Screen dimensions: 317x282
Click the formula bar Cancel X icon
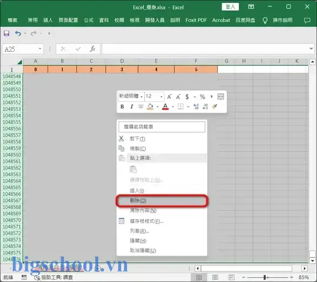point(63,49)
